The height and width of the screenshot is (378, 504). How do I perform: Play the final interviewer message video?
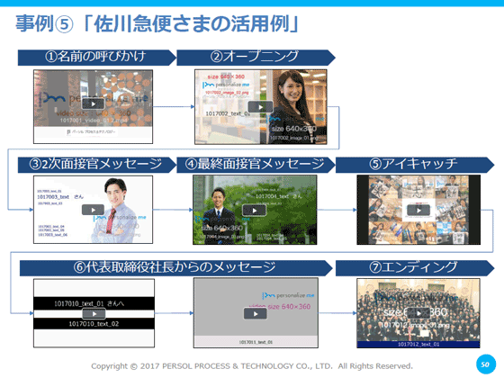pos(254,211)
